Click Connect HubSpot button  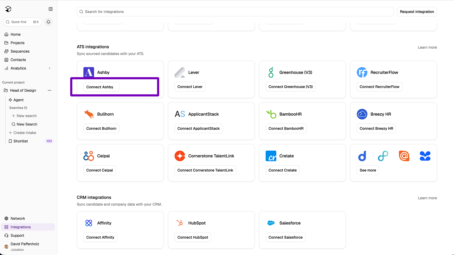[193, 237]
